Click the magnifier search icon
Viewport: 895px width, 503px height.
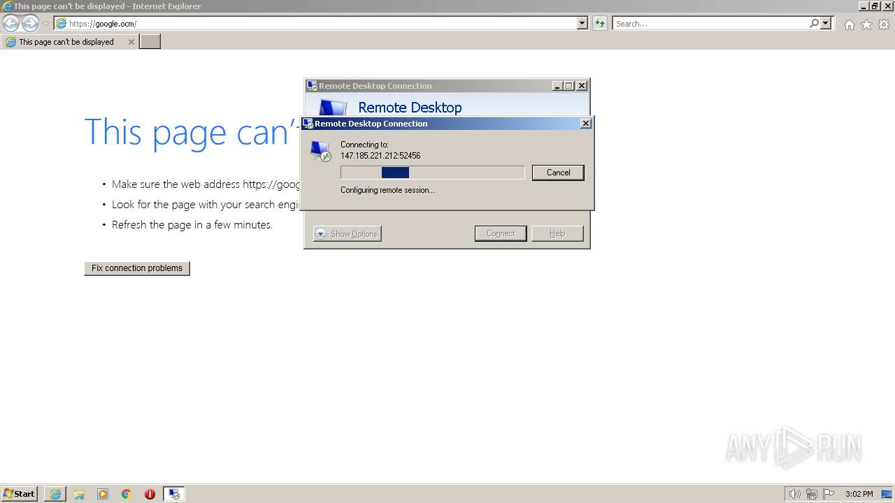point(814,24)
